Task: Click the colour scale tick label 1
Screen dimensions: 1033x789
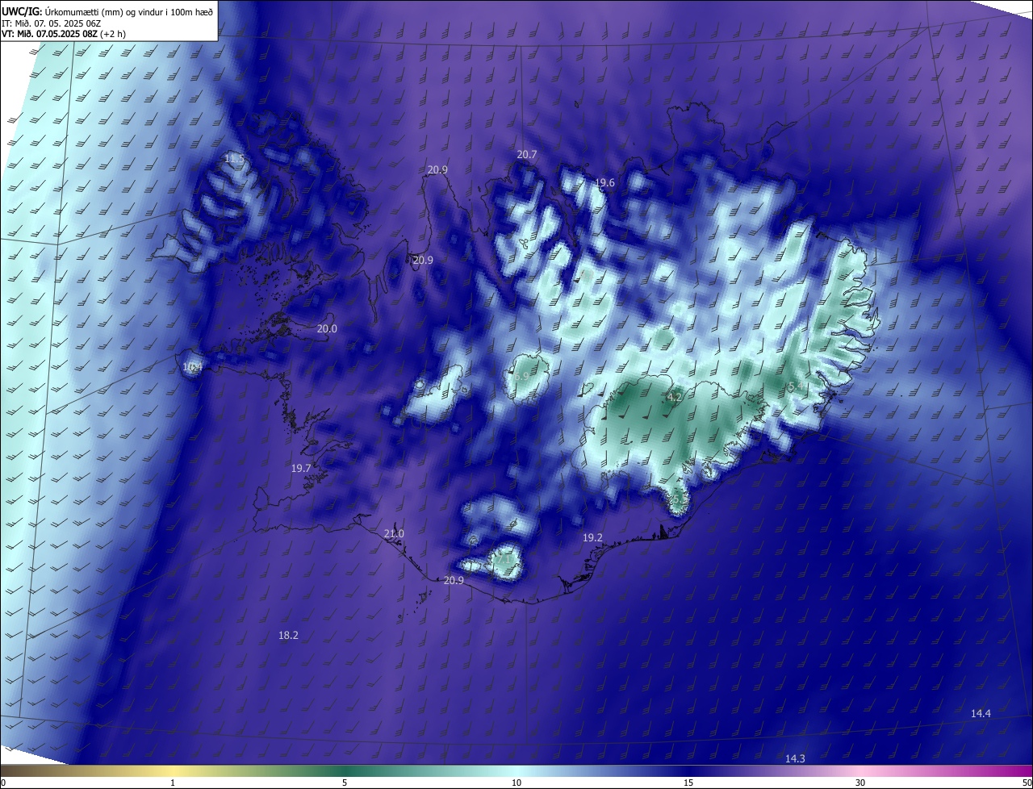Action: click(173, 783)
